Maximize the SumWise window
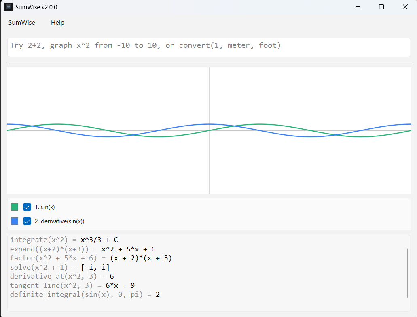417x317 pixels. click(381, 7)
